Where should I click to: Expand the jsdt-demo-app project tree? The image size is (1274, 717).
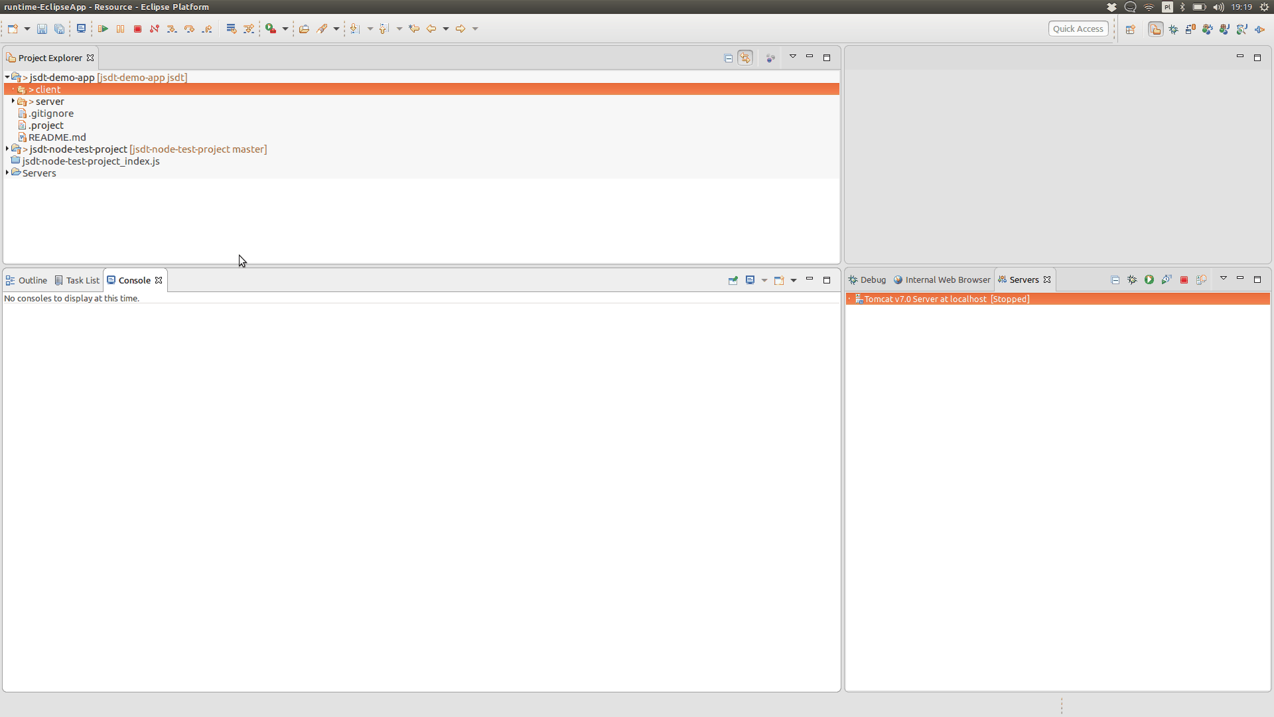click(x=7, y=77)
